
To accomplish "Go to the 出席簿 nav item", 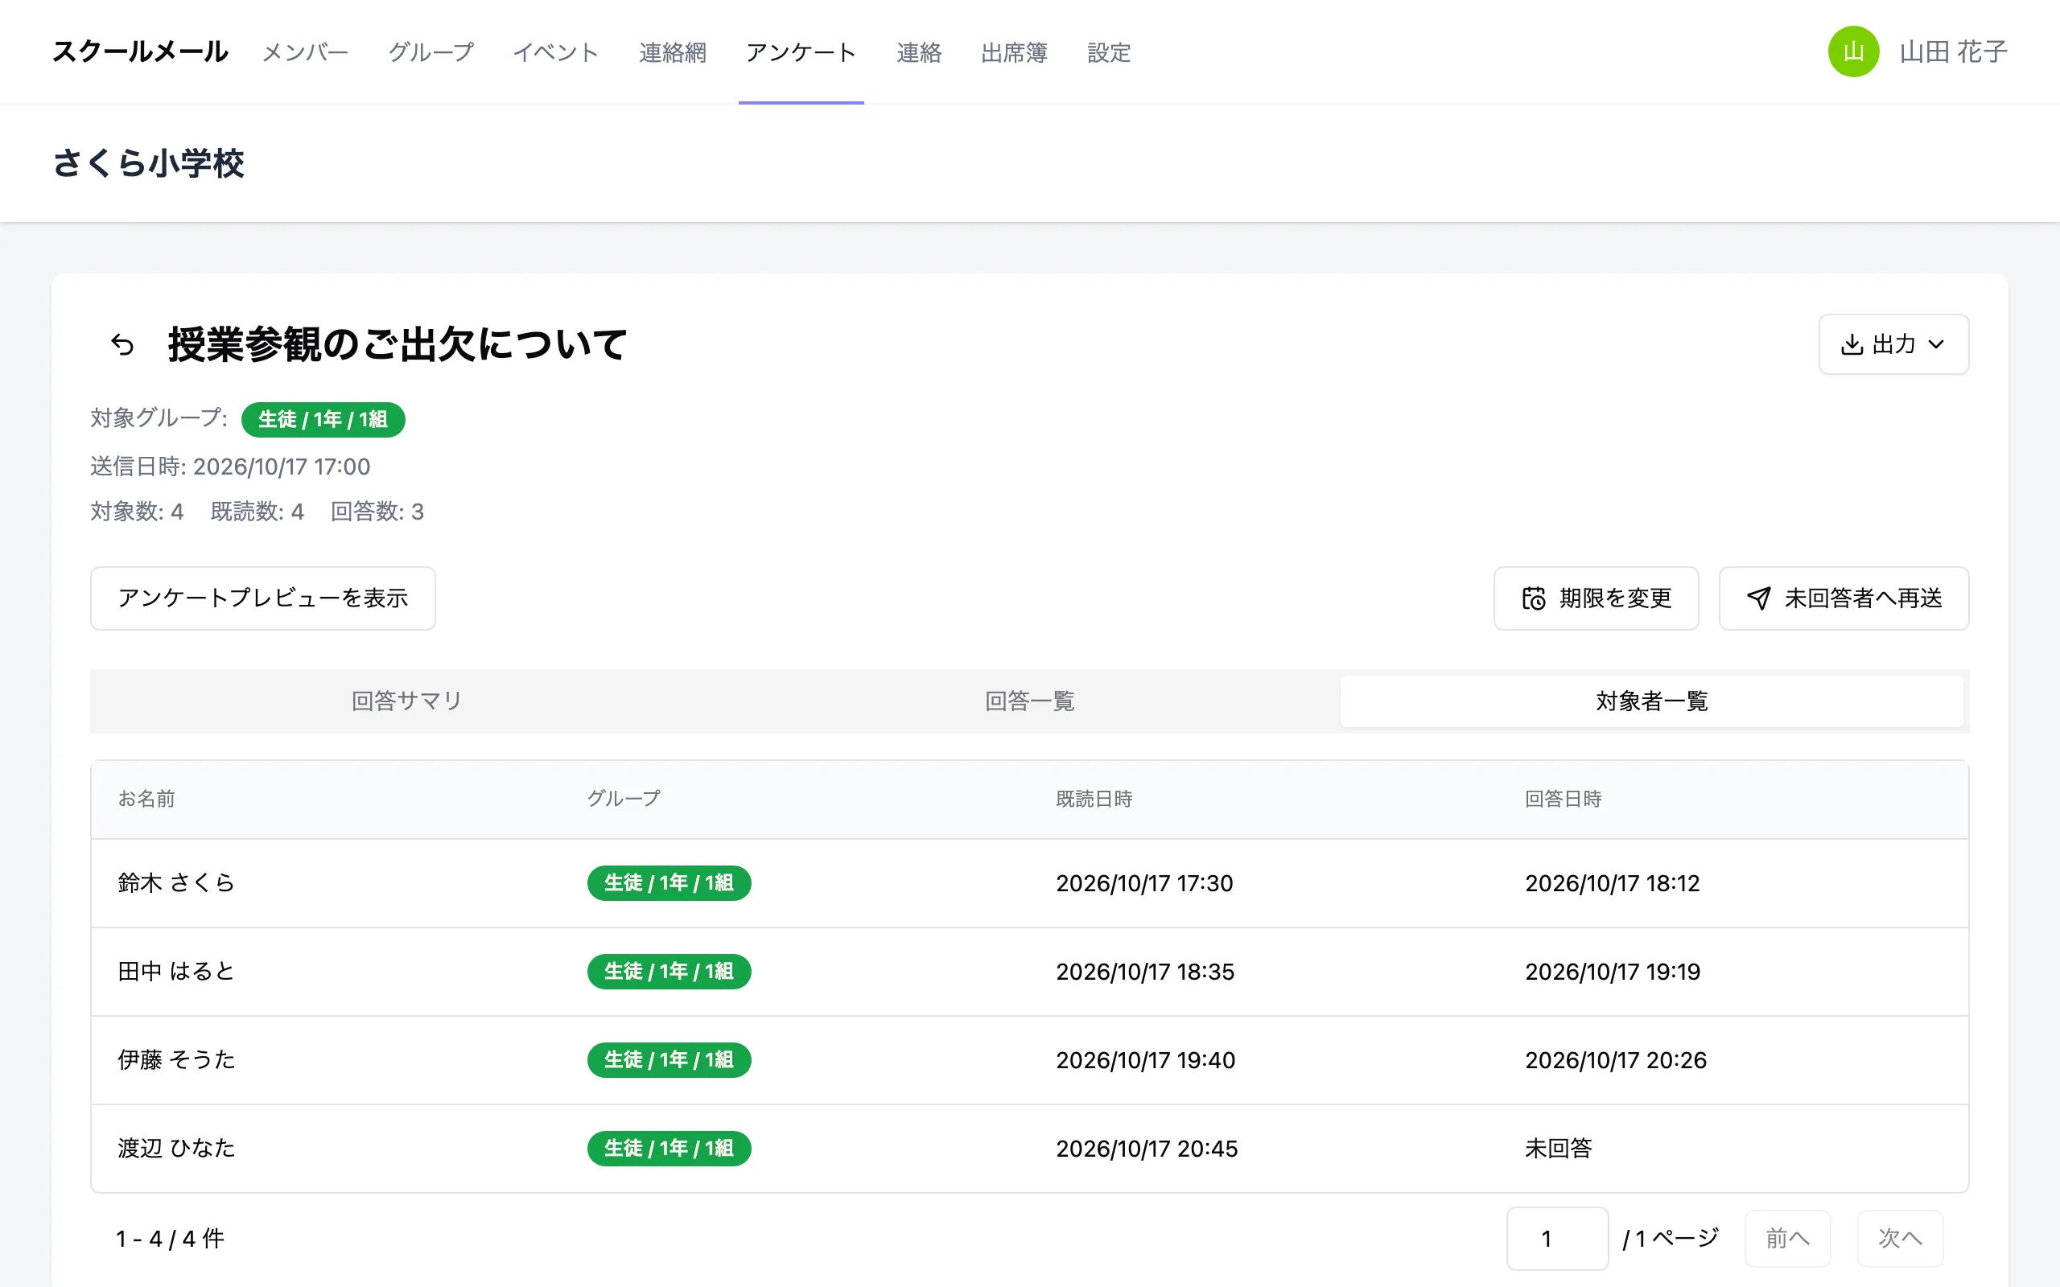I will point(1014,53).
